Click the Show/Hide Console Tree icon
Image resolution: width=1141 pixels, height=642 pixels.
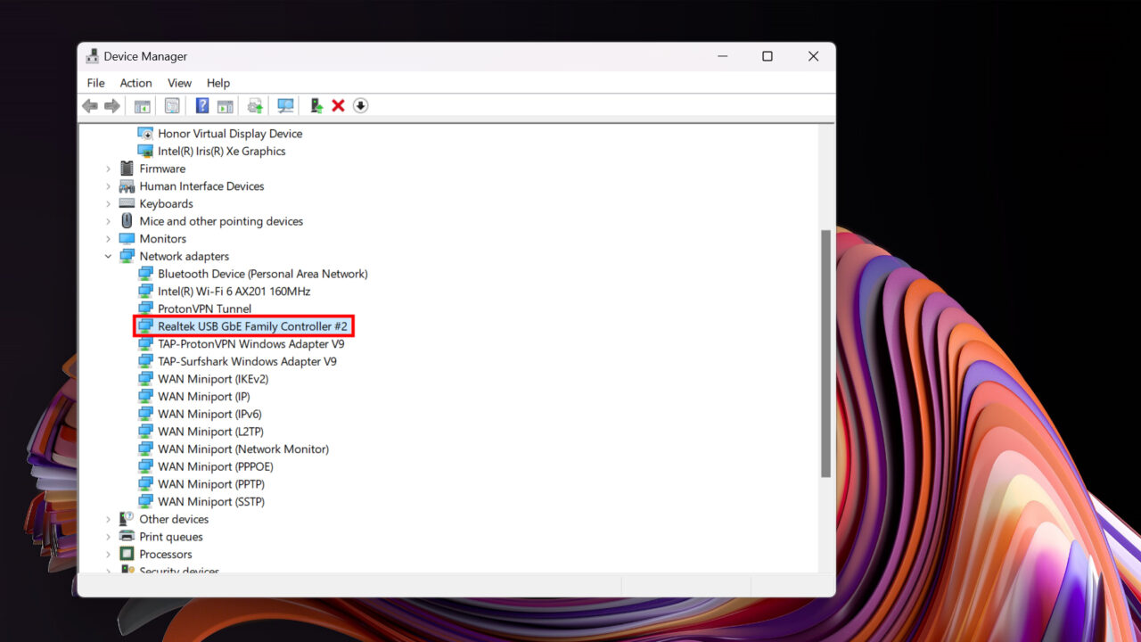click(x=142, y=105)
